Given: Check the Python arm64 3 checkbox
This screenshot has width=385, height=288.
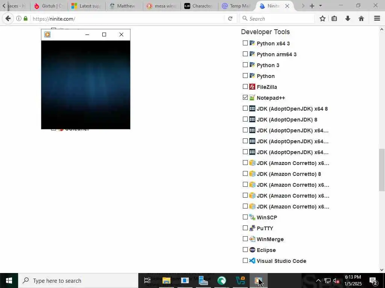Looking at the screenshot, I should (x=245, y=54).
